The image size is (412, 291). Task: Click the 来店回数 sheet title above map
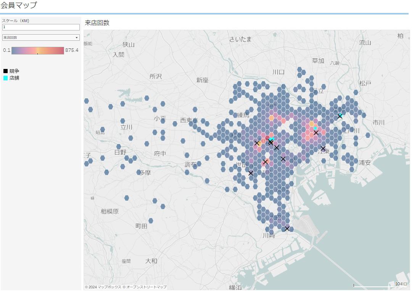[x=97, y=23]
